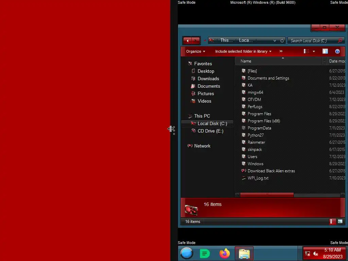The width and height of the screenshot is (348, 261).
Task: Click the horizontal scrollbar thumb in file list
Action: pos(267,195)
